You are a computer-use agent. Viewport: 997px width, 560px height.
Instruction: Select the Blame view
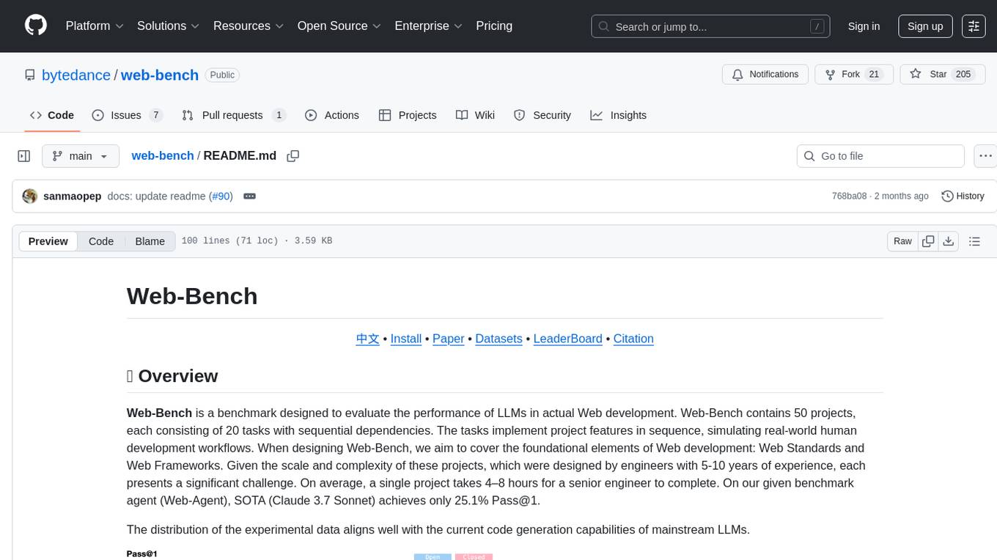coord(150,241)
